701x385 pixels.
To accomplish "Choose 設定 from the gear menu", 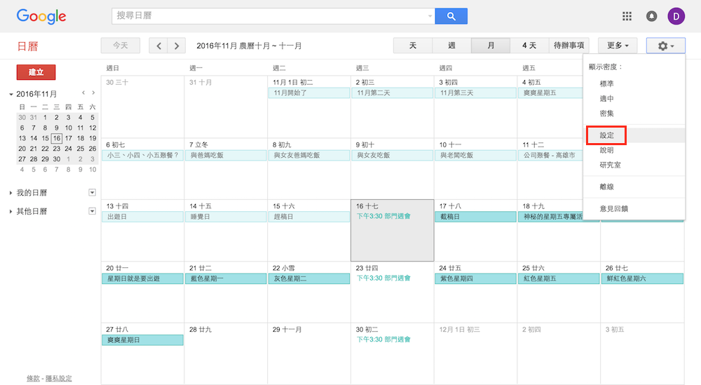I will (606, 135).
